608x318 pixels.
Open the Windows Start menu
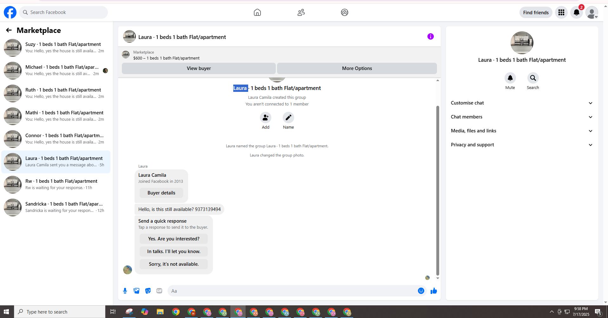point(7,312)
